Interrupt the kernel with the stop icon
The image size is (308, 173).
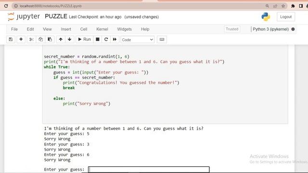coord(97,39)
